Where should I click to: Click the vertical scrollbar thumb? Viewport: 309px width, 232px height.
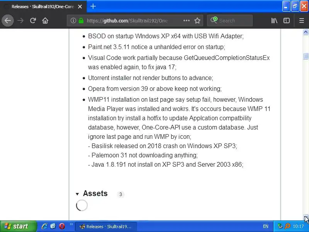pyautogui.click(x=306, y=56)
